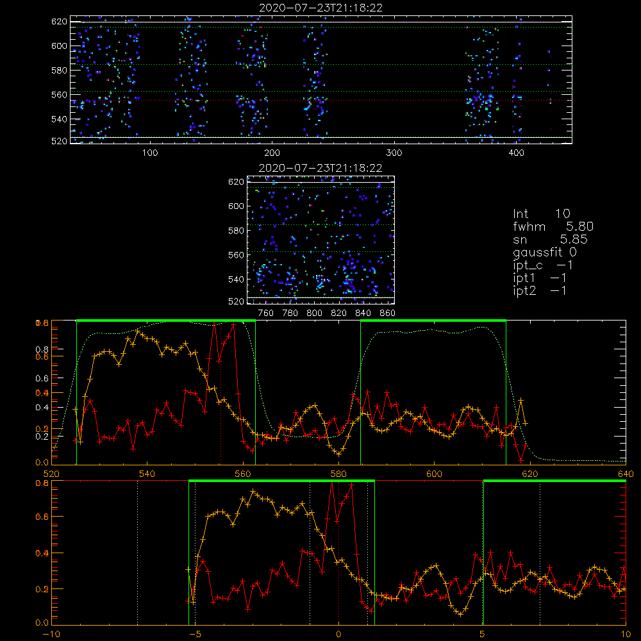Click the timestamp title above the top image
Image resolution: width=641 pixels, height=641 pixels.
click(x=321, y=8)
